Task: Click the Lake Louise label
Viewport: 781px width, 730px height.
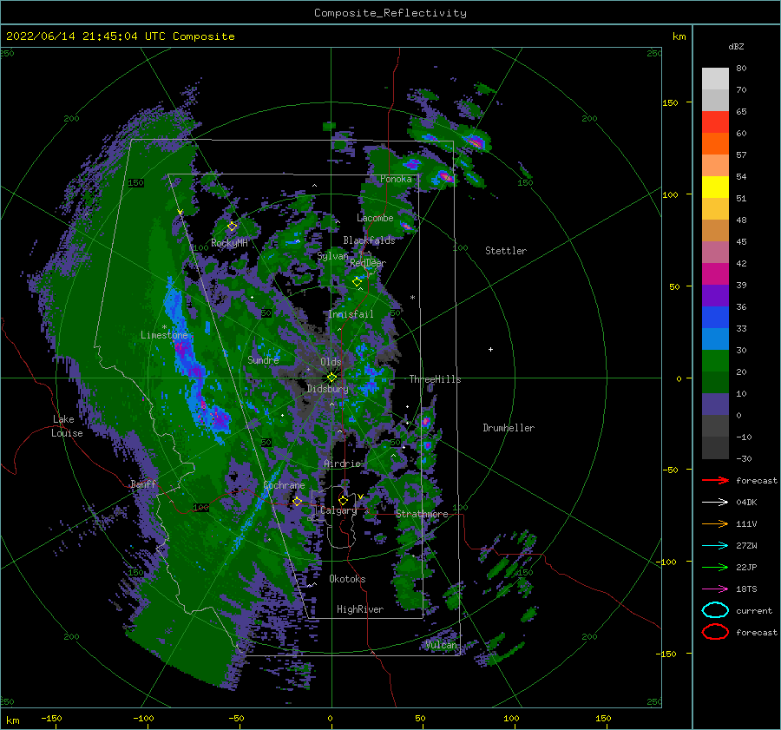Action: click(x=67, y=426)
